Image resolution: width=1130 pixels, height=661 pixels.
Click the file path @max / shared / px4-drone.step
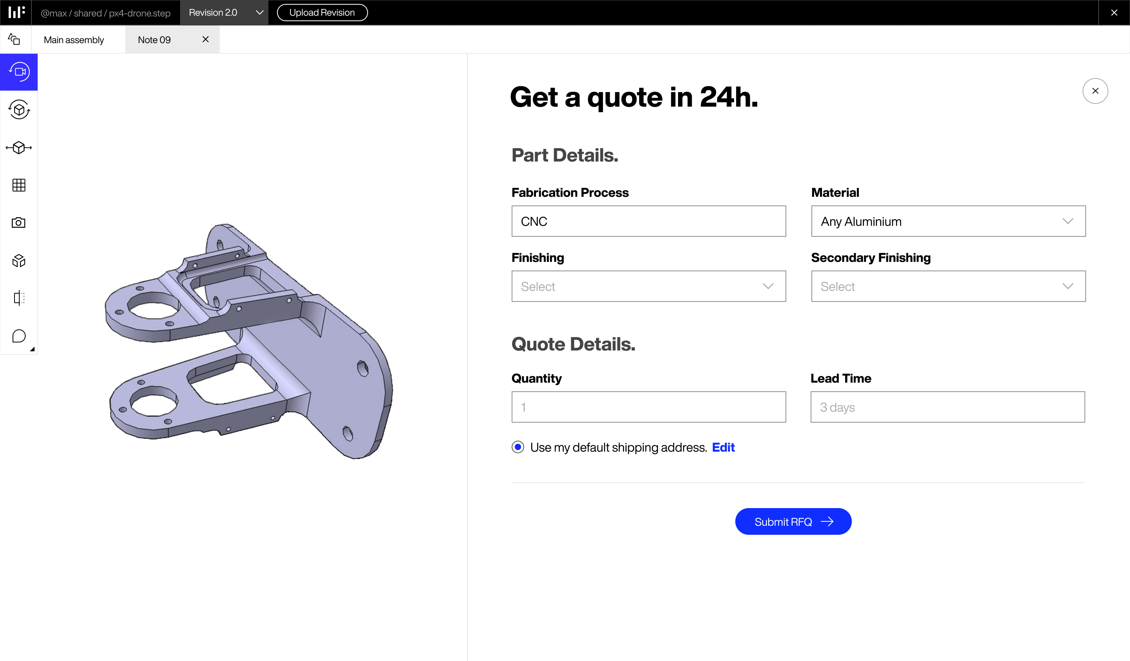pos(106,13)
